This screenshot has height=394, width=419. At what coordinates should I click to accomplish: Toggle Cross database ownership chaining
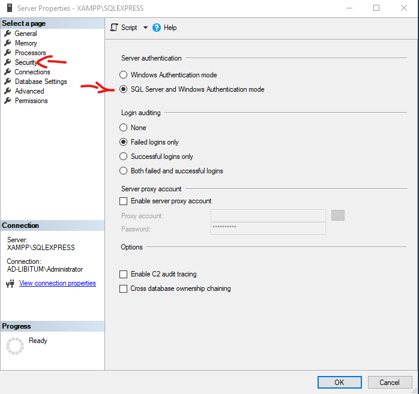tap(124, 288)
